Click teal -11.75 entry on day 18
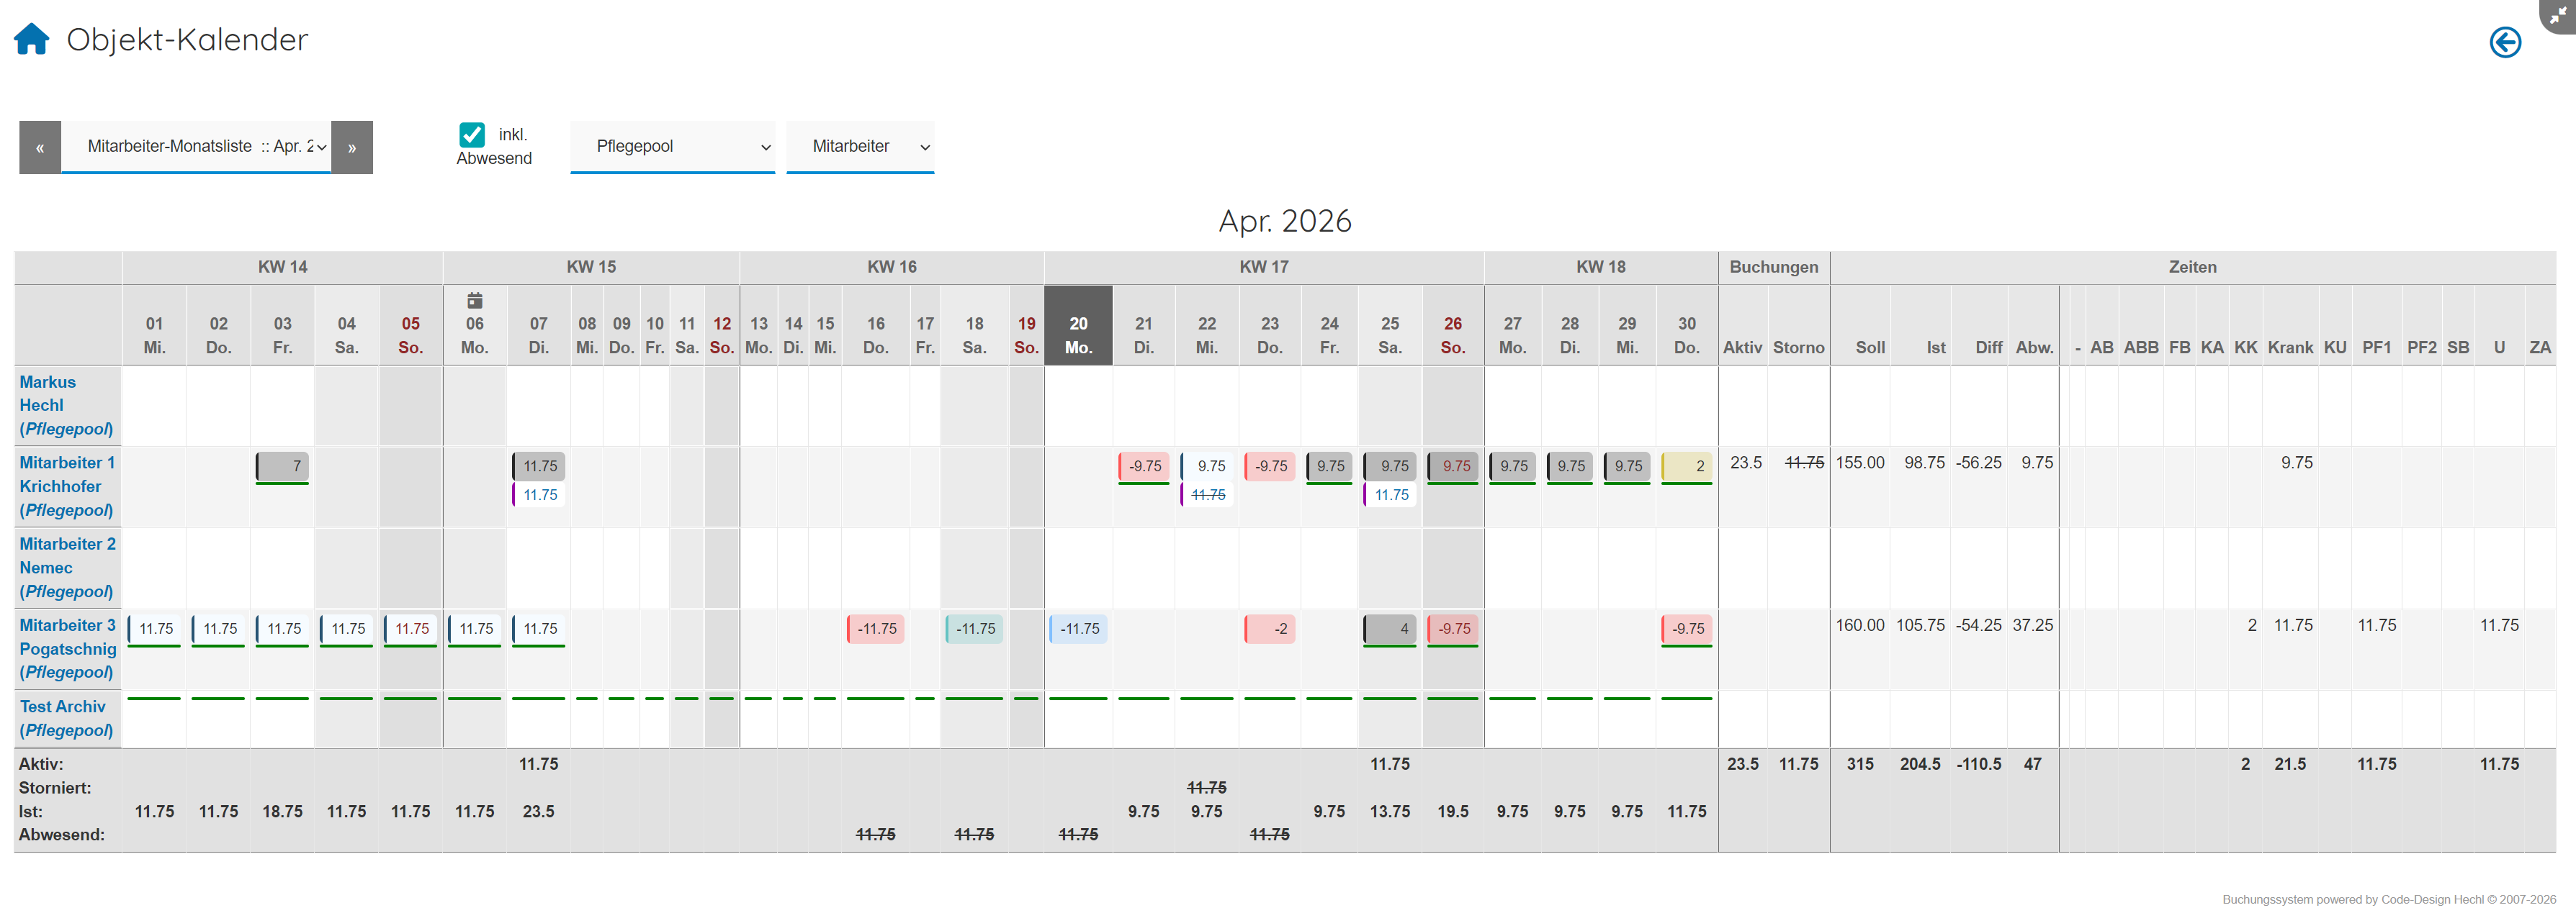The height and width of the screenshot is (913, 2576). coord(974,628)
